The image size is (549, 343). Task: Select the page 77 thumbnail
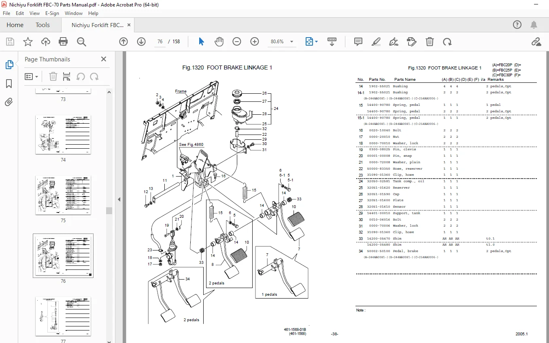point(63,316)
